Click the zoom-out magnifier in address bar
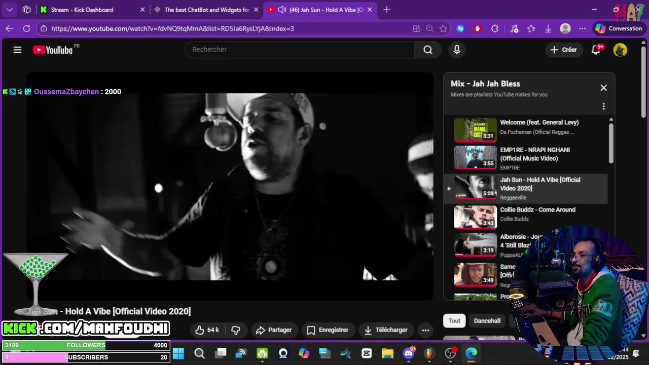Screen dimensions: 649x365 pos(430,29)
